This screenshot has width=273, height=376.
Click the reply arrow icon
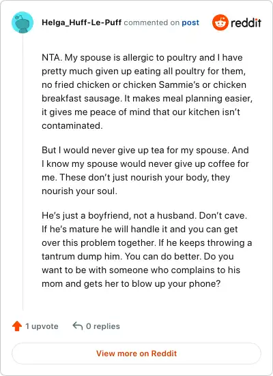point(78,326)
